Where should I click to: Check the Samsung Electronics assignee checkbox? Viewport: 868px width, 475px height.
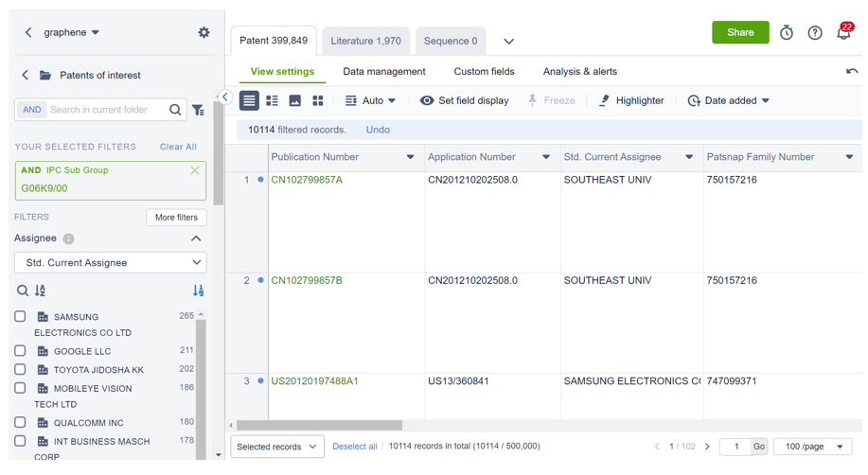pos(20,317)
